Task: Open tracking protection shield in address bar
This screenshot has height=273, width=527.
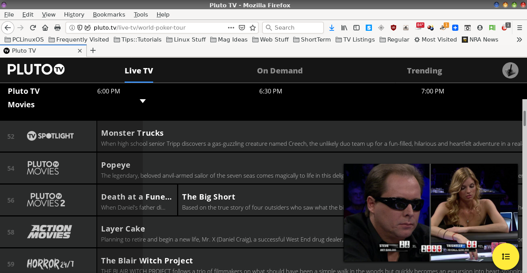Action: [80, 28]
